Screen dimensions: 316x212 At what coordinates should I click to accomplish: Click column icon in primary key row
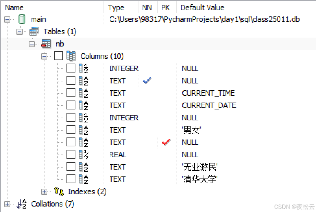(x=83, y=142)
